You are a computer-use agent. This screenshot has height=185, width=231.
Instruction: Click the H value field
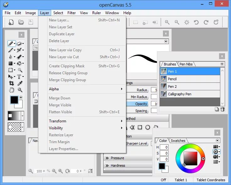tap(164, 147)
